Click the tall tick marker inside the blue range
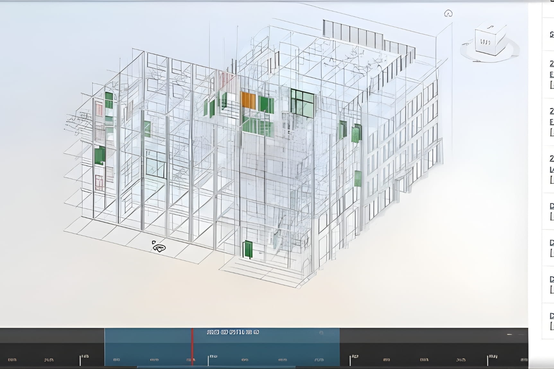This screenshot has height=369, width=554. pyautogui.click(x=208, y=360)
